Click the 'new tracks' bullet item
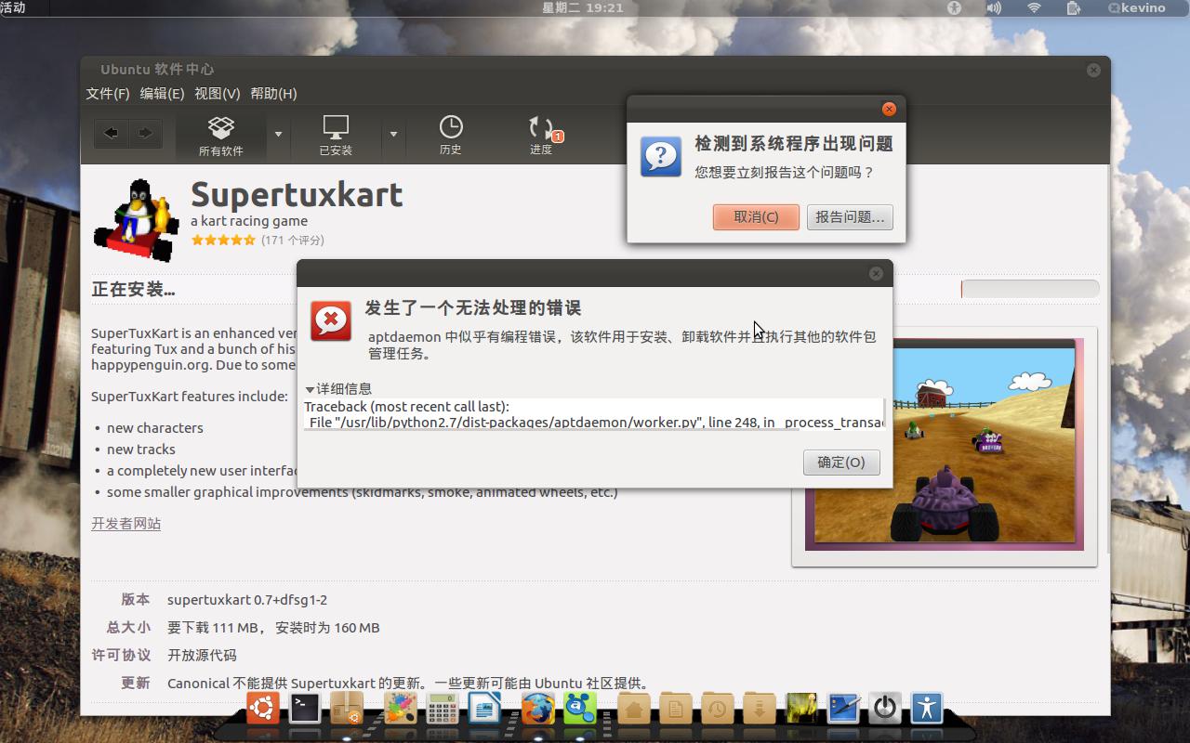The width and height of the screenshot is (1190, 743). click(140, 450)
